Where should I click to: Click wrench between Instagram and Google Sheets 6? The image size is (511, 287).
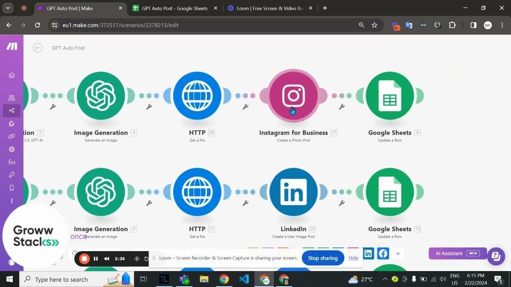click(342, 107)
